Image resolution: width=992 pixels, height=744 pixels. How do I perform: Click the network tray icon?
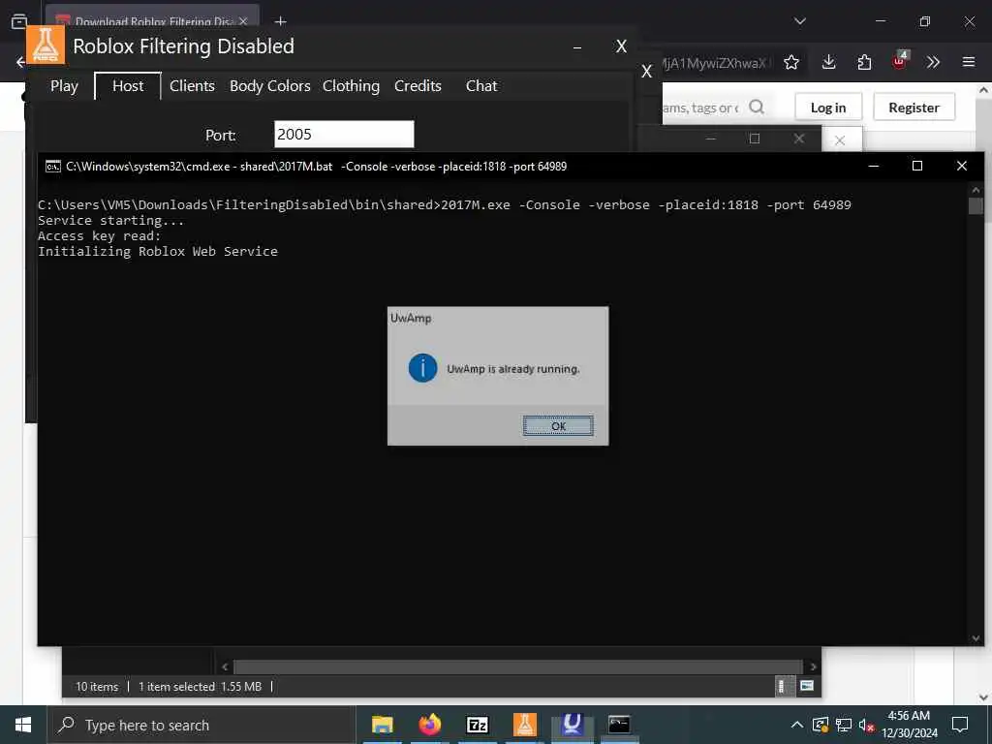844,725
